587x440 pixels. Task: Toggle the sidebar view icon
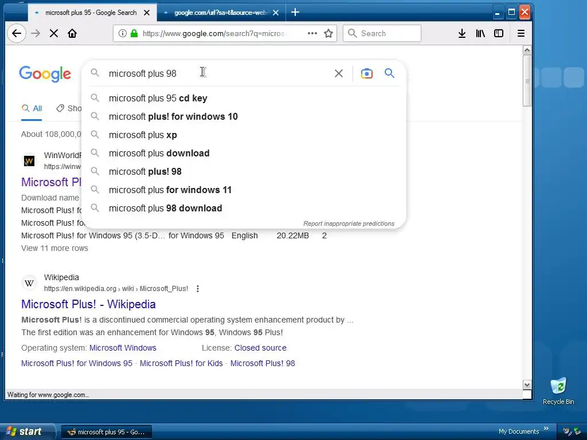[499, 33]
